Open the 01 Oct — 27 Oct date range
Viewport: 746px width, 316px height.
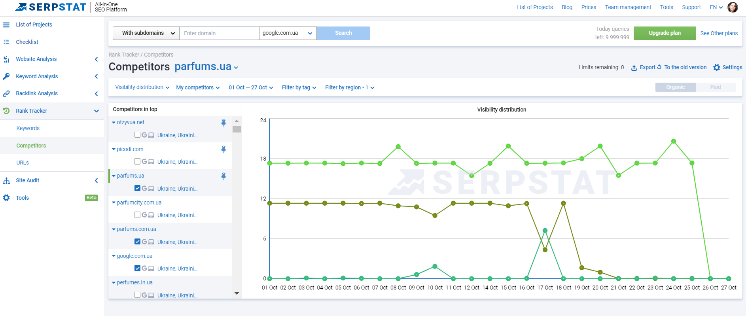(251, 87)
